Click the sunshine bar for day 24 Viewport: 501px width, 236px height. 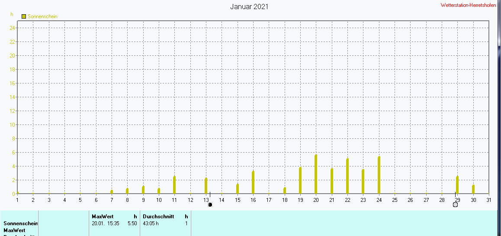[379, 175]
